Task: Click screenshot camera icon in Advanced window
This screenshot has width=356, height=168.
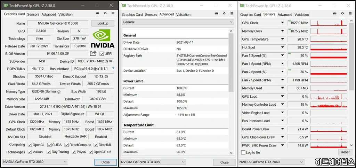Action: point(217,14)
